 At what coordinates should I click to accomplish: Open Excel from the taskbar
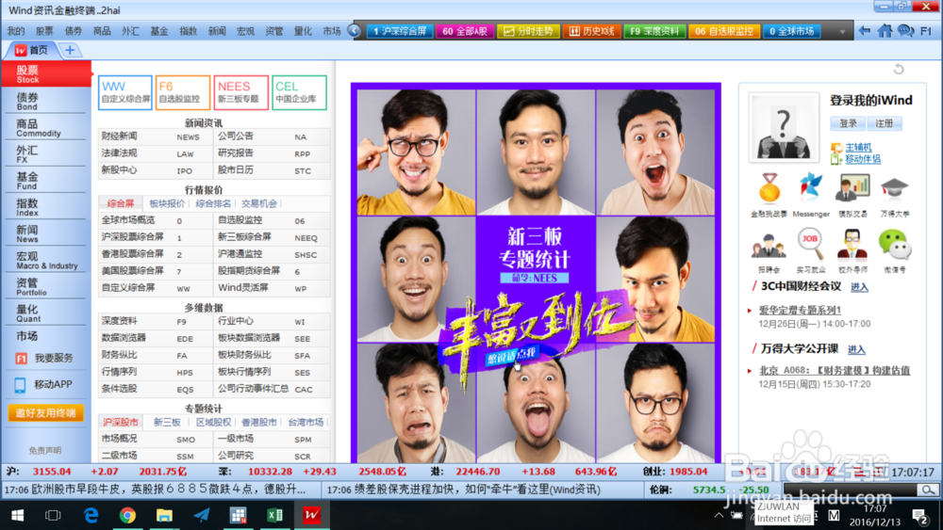pos(274,515)
